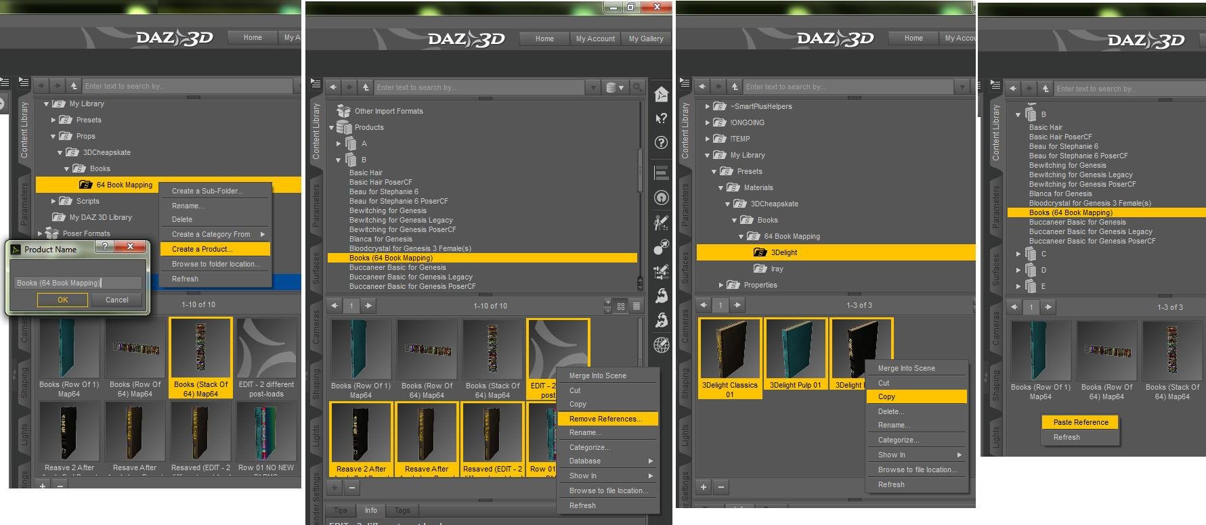1206x525 pixels.
Task: Choose Paste Reference in fourth panel's menu
Action: 1081,422
